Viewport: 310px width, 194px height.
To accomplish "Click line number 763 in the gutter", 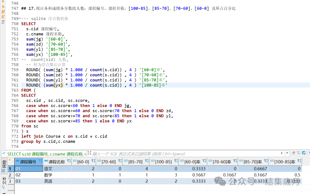I will (15, 90).
